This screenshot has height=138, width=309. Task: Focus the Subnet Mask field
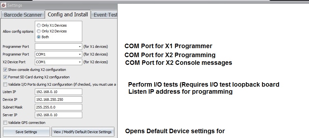click(58, 107)
